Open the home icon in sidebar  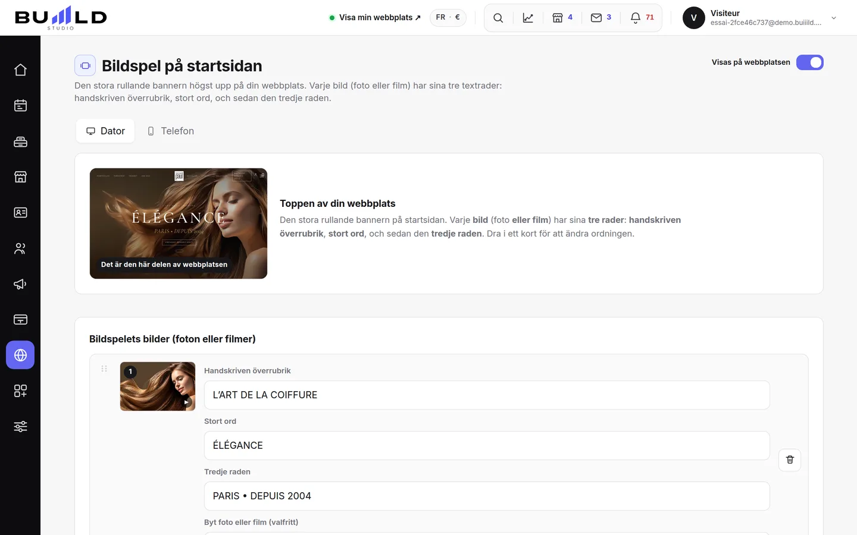pyautogui.click(x=20, y=70)
